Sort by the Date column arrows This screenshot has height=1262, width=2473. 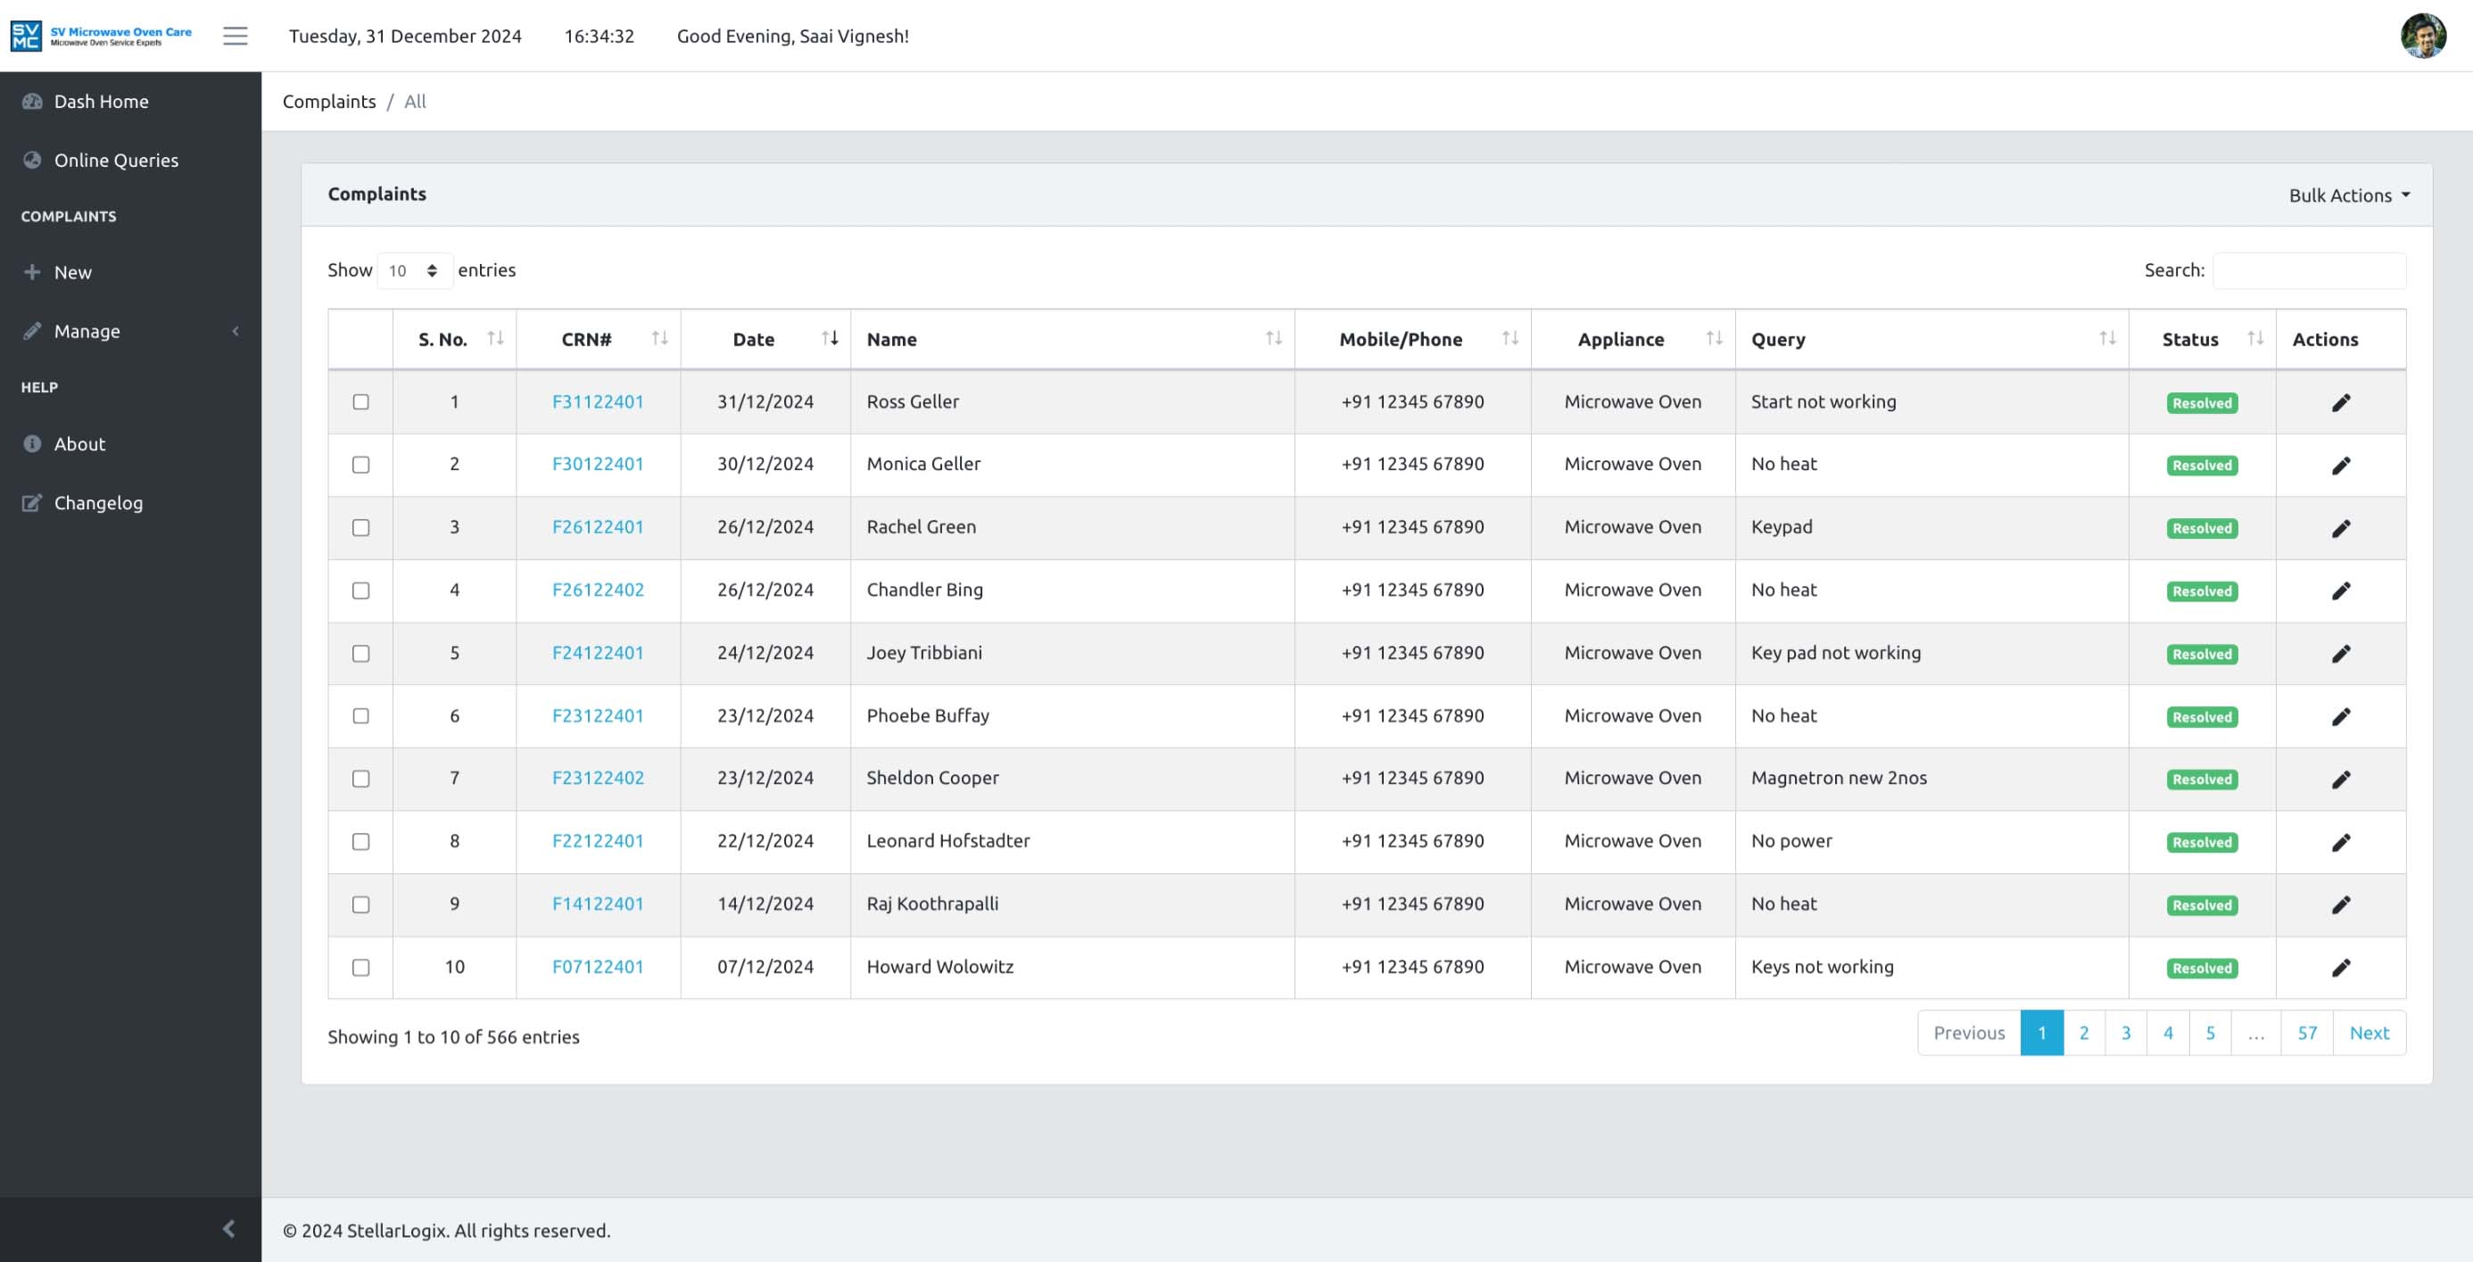click(830, 338)
